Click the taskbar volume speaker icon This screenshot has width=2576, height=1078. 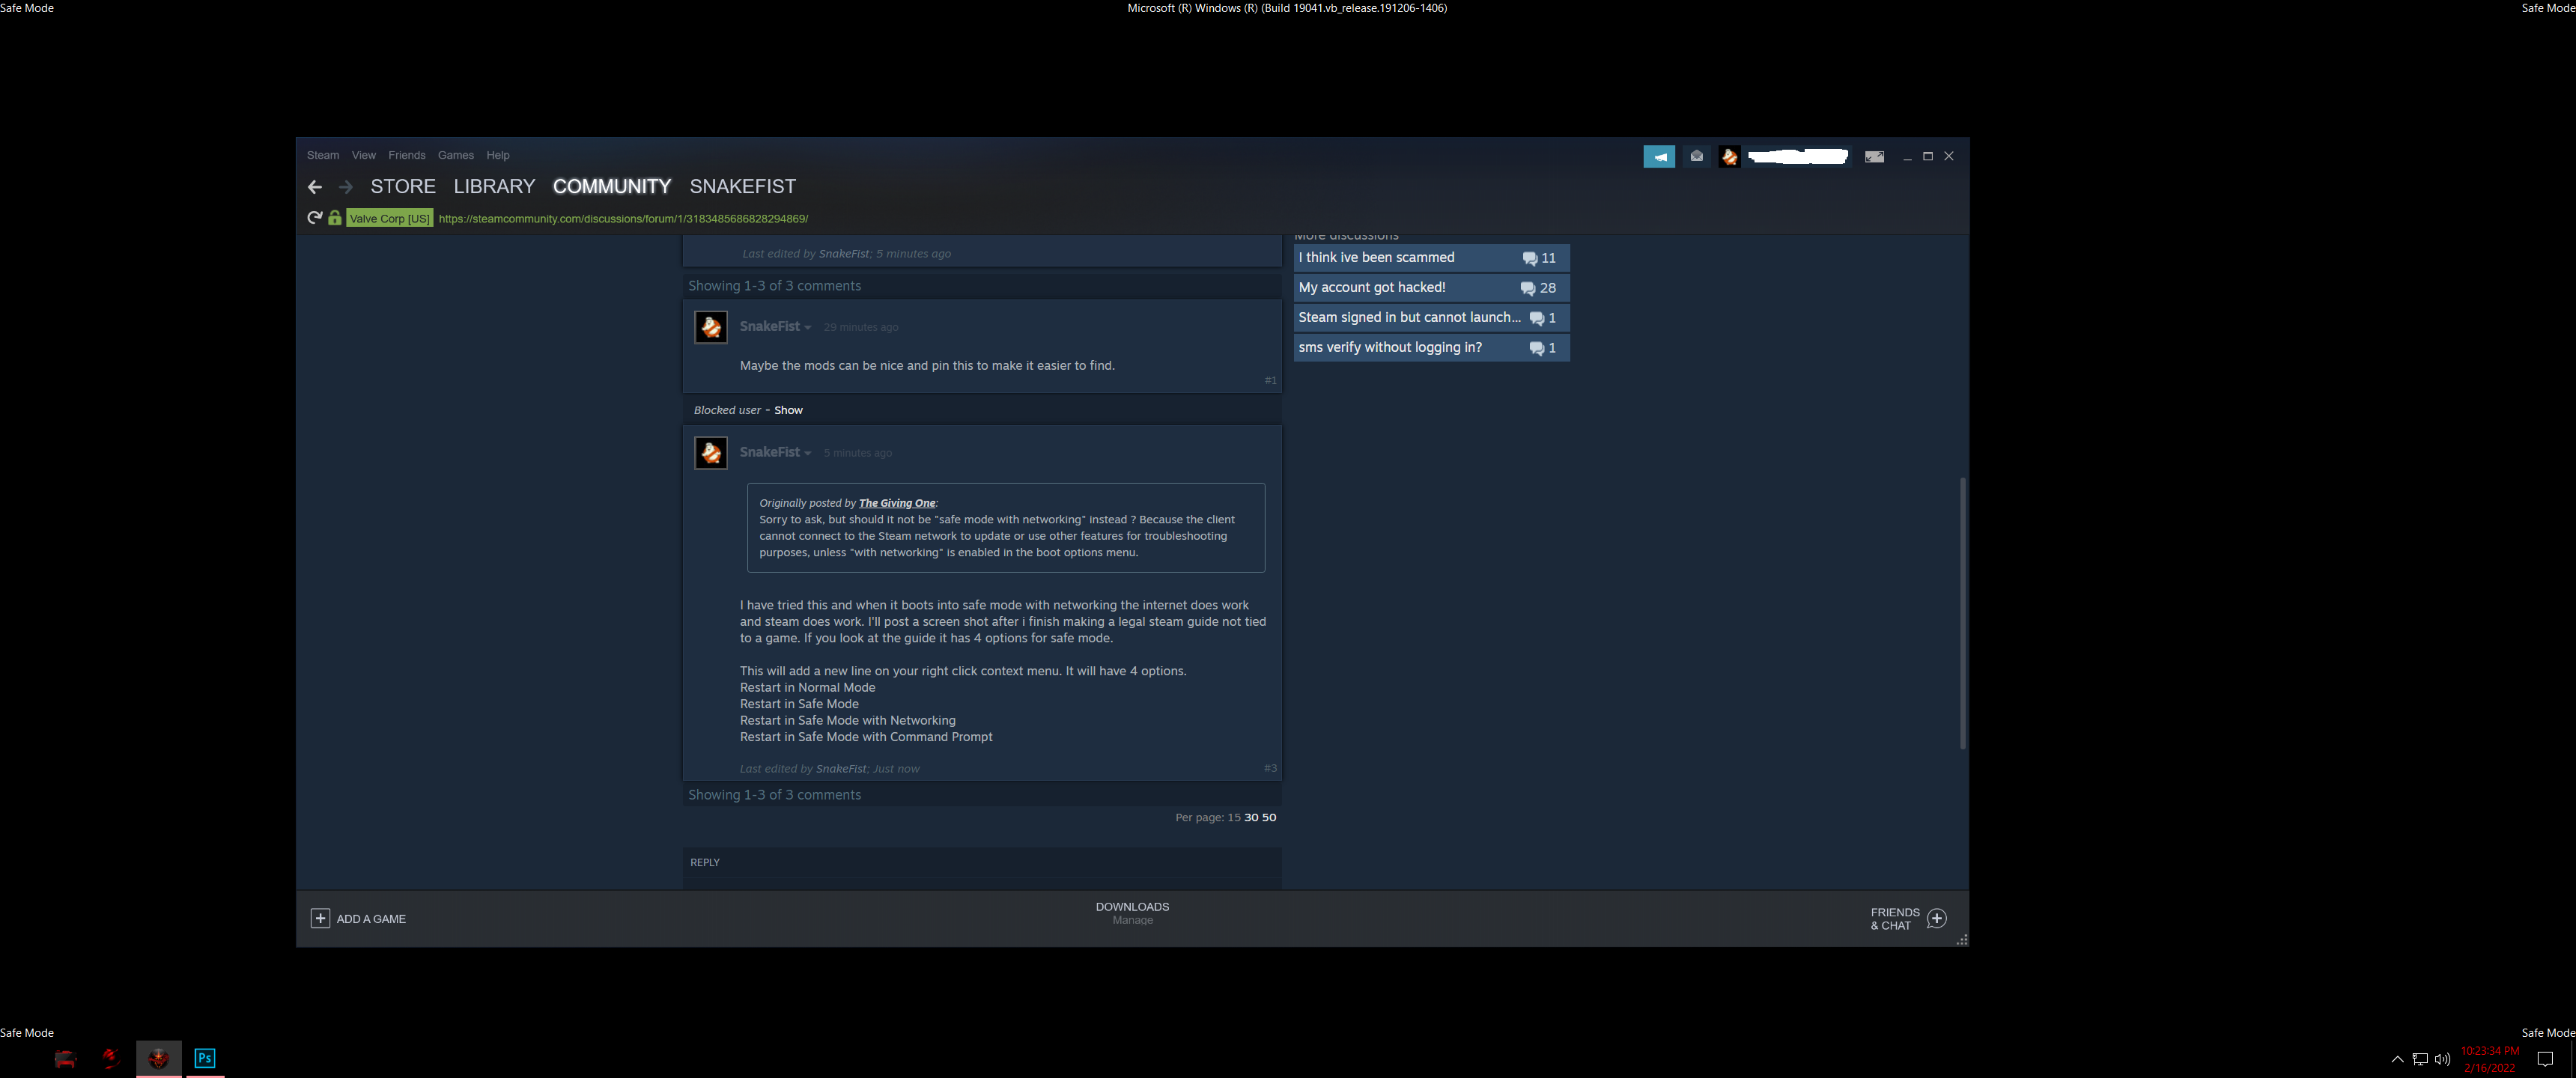[2442, 1059]
